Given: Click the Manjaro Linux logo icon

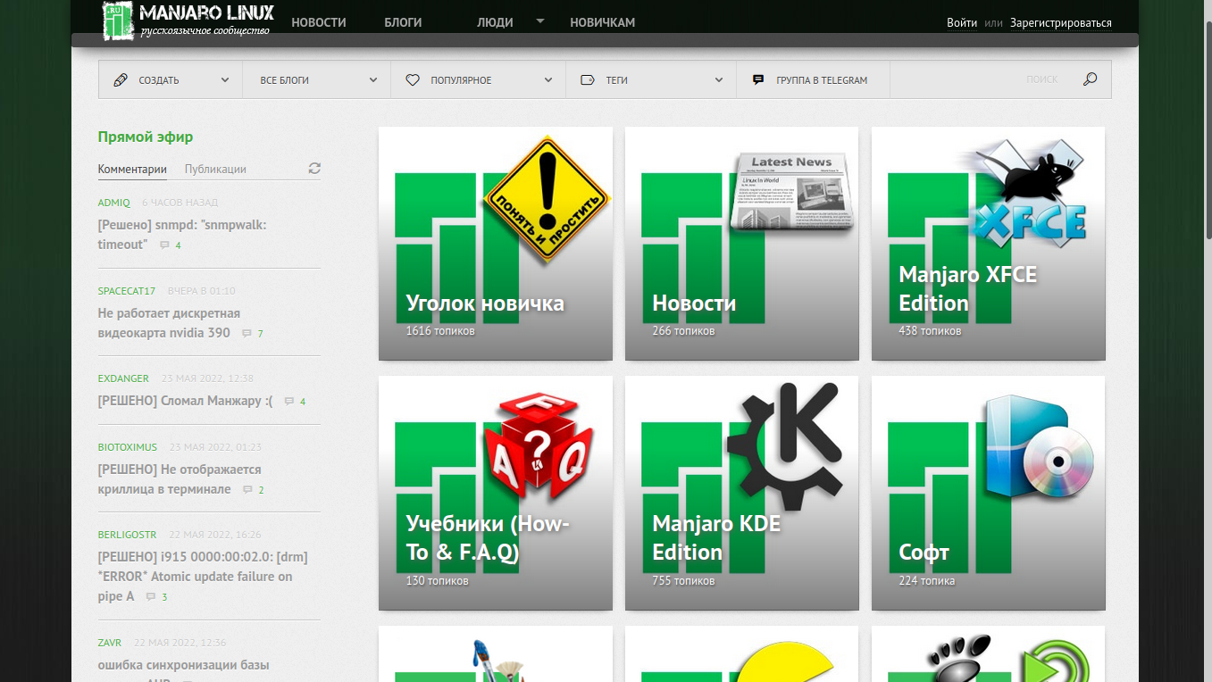Looking at the screenshot, I should (118, 21).
